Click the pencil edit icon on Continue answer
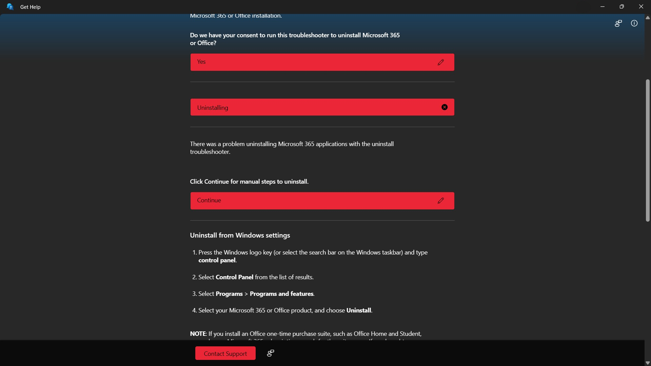This screenshot has height=366, width=651. [440, 201]
